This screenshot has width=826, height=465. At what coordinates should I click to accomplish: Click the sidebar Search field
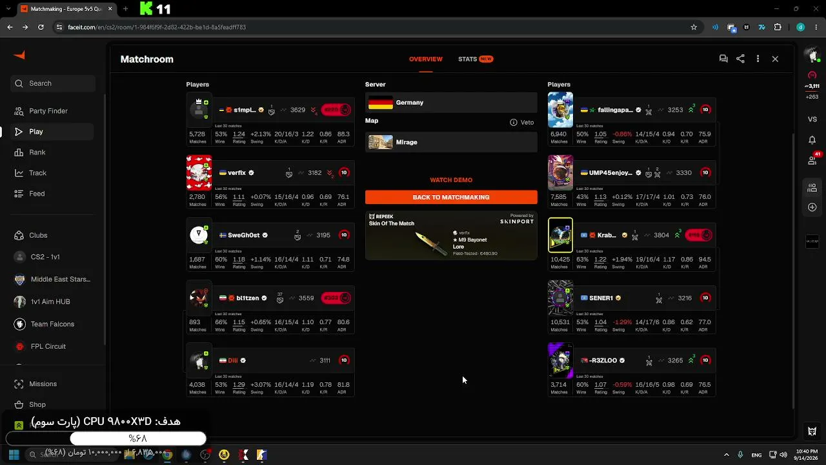[x=53, y=83]
